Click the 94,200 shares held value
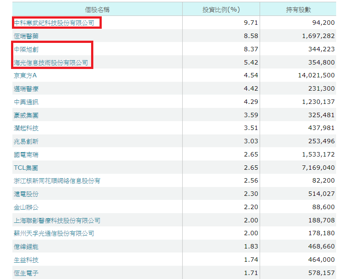The height and width of the screenshot is (279, 341). point(323,23)
